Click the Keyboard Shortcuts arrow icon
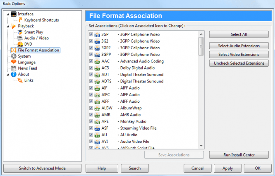The width and height of the screenshot is (275, 176). coord(20,20)
